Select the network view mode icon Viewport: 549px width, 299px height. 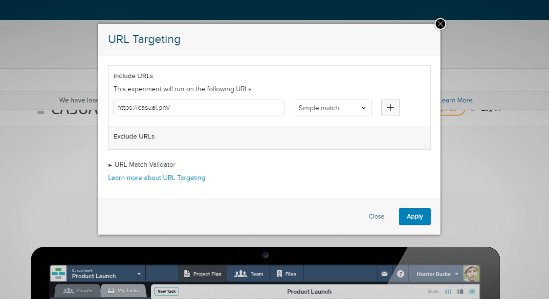click(472, 291)
